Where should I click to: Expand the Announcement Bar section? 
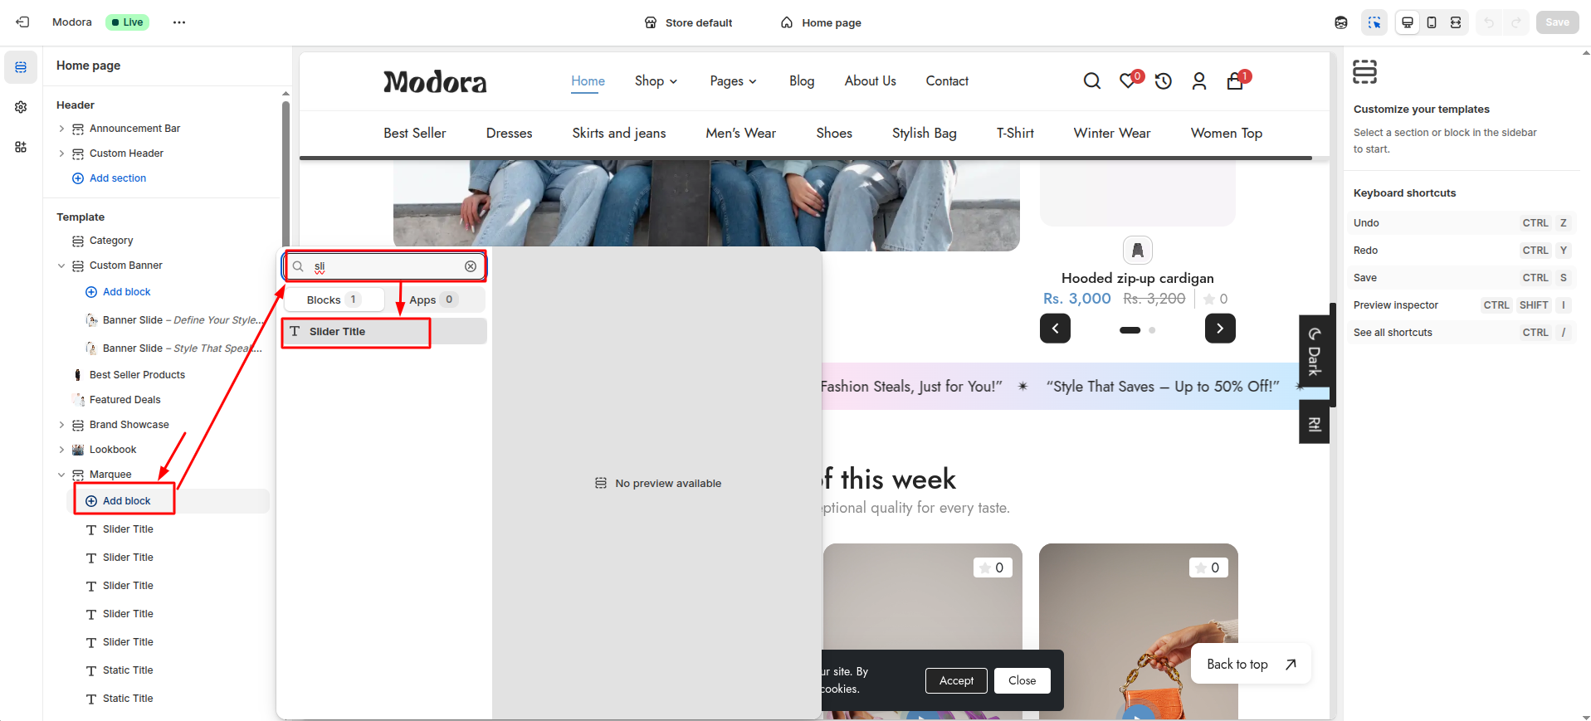(61, 129)
